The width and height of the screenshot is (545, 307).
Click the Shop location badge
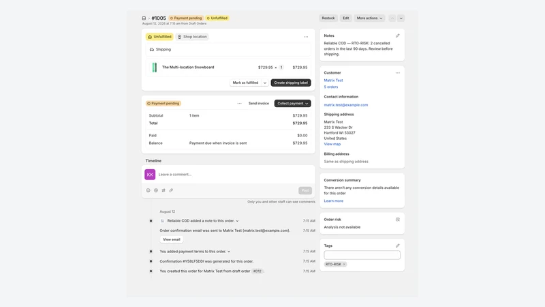(x=192, y=37)
